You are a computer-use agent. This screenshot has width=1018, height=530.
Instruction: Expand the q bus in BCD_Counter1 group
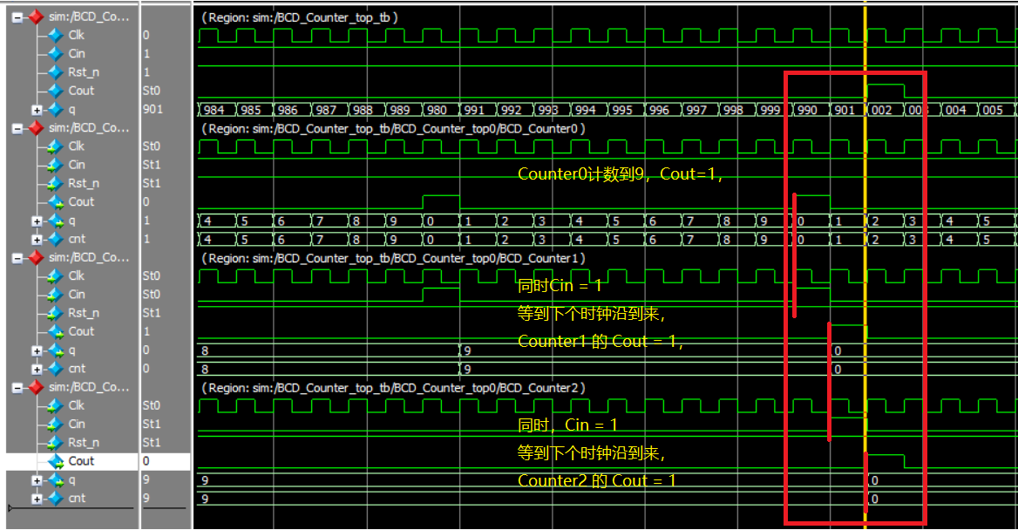37,350
